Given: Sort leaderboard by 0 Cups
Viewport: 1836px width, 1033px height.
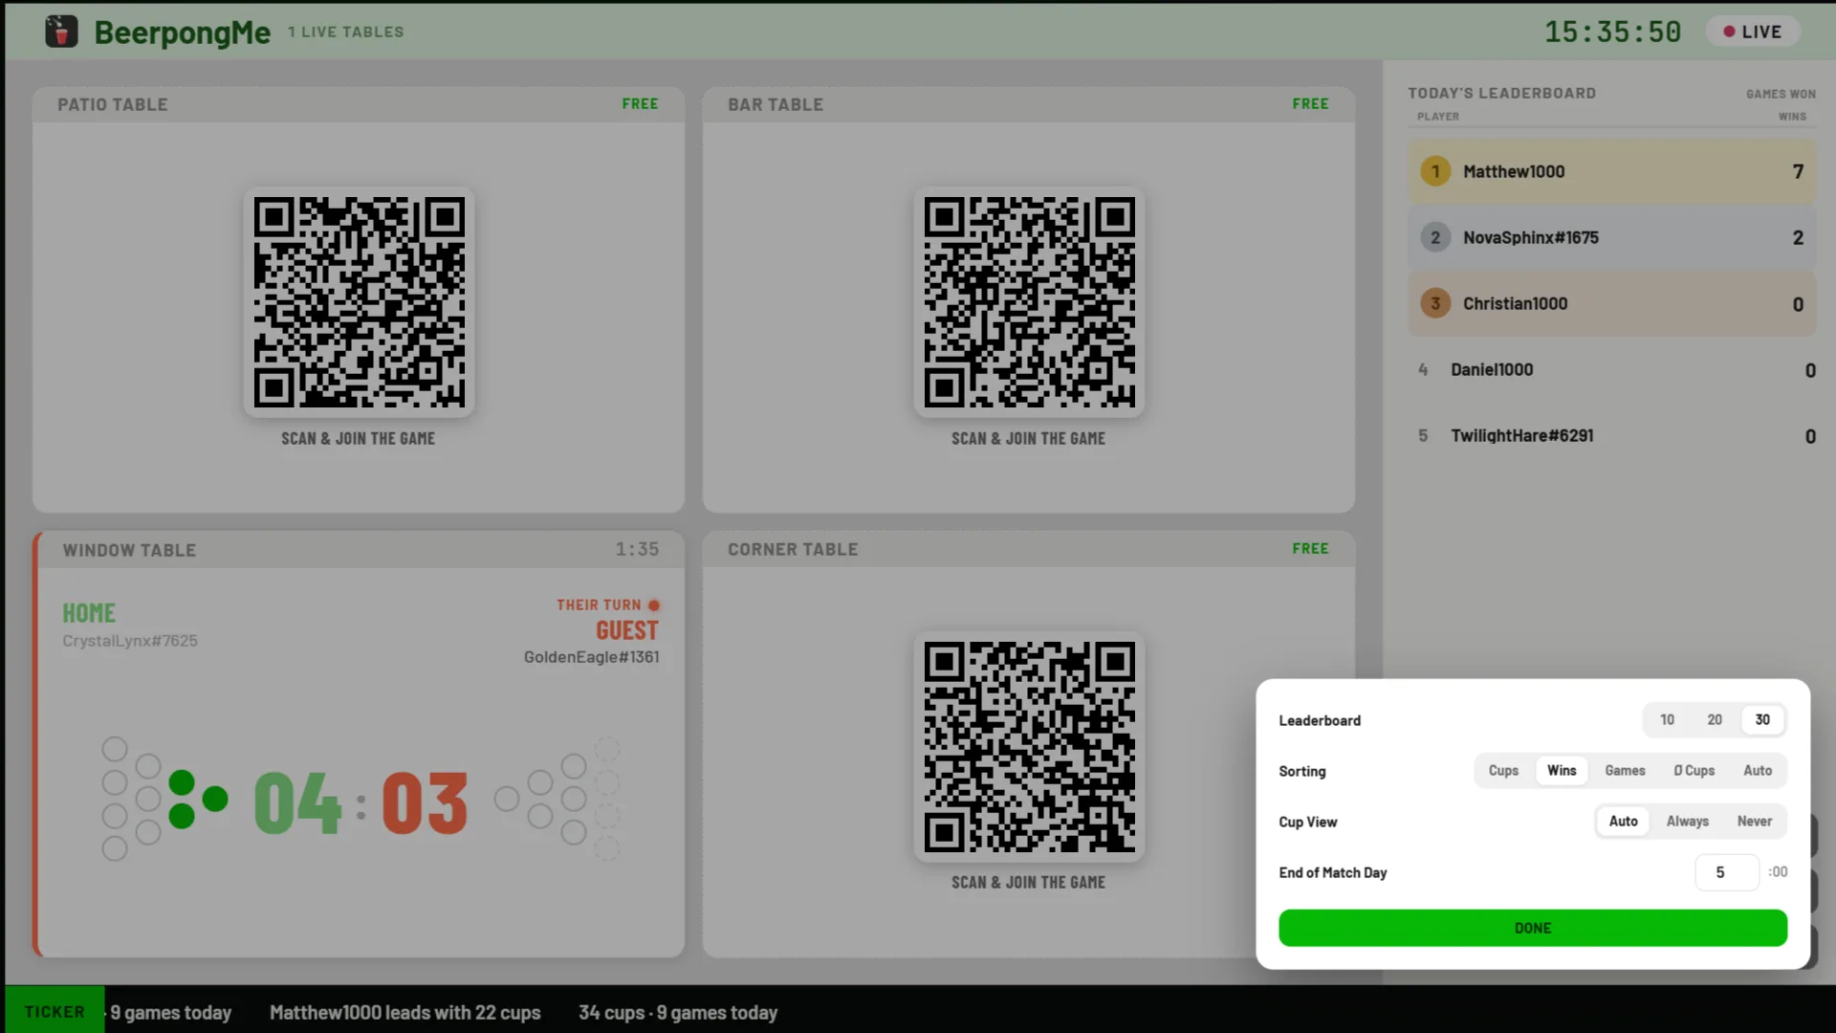Looking at the screenshot, I should point(1694,770).
